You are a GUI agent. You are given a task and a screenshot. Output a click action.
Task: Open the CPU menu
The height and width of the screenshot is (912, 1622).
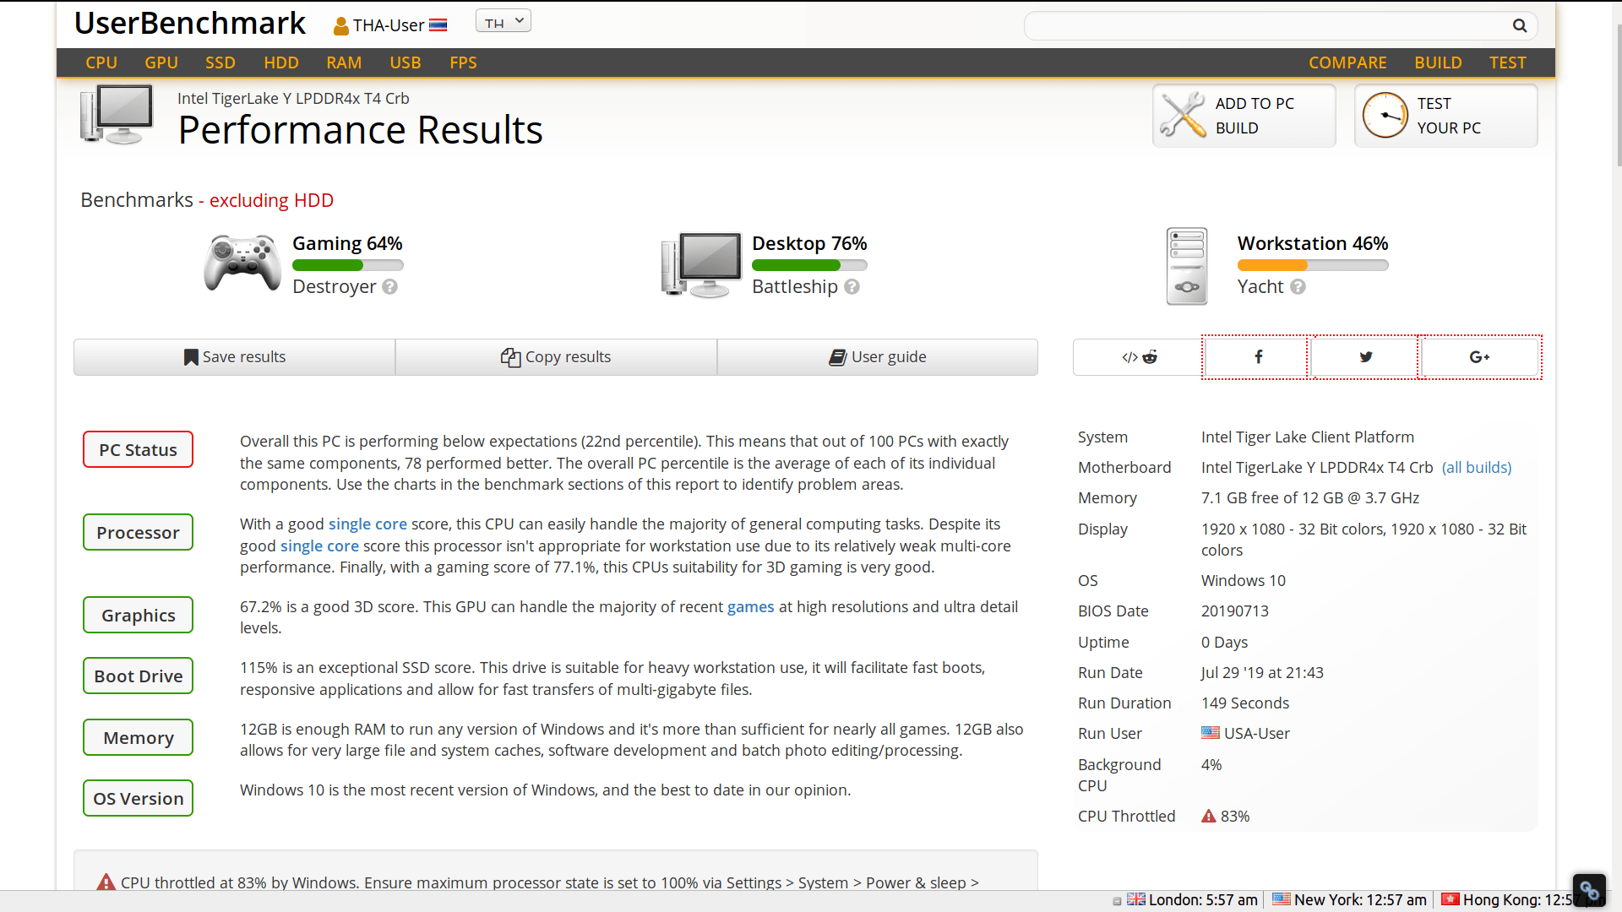(101, 62)
